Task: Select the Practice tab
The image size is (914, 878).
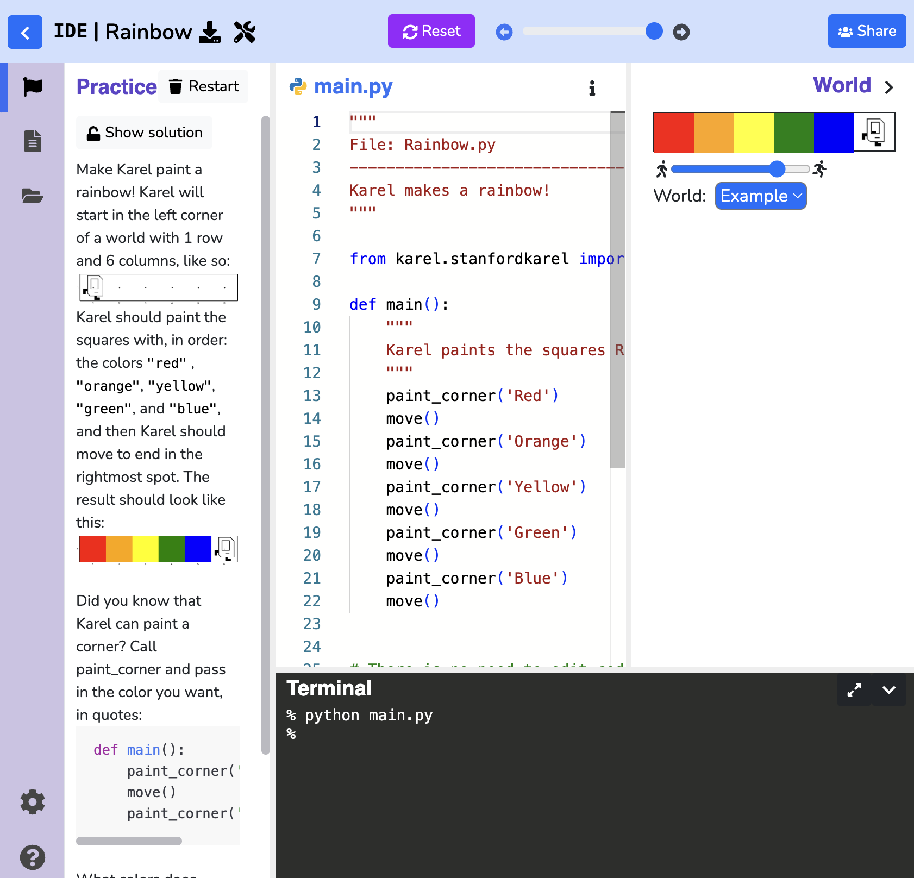Action: [x=116, y=86]
